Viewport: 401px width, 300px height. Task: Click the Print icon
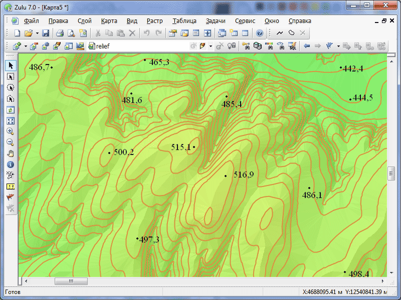point(60,33)
